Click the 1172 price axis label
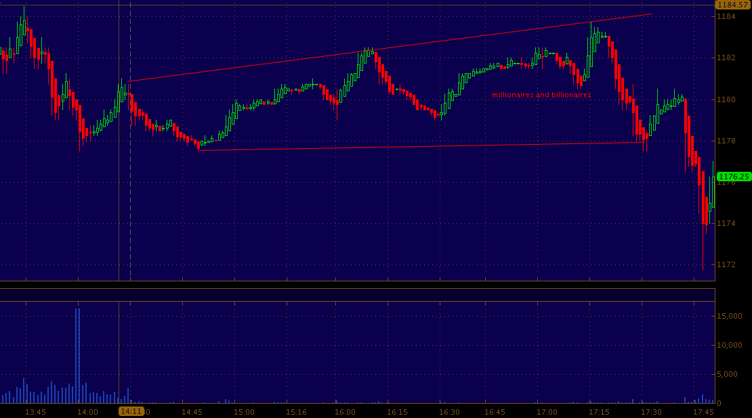 click(x=726, y=264)
